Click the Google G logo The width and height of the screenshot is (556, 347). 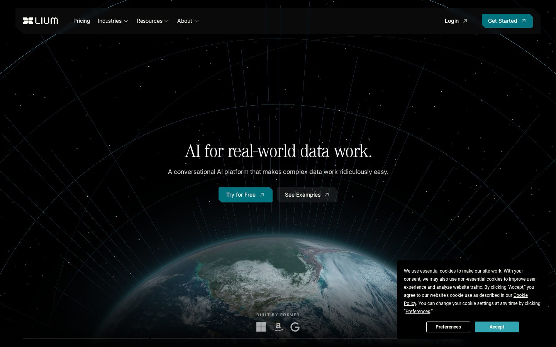pyautogui.click(x=295, y=327)
